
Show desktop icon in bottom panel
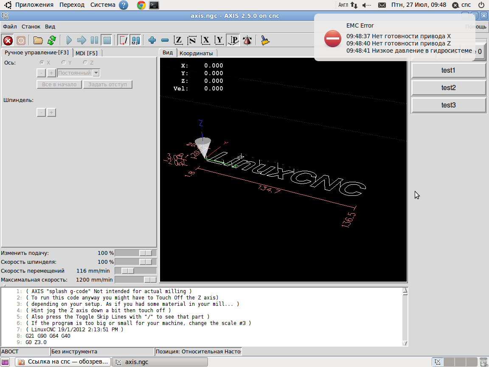tap(5, 362)
